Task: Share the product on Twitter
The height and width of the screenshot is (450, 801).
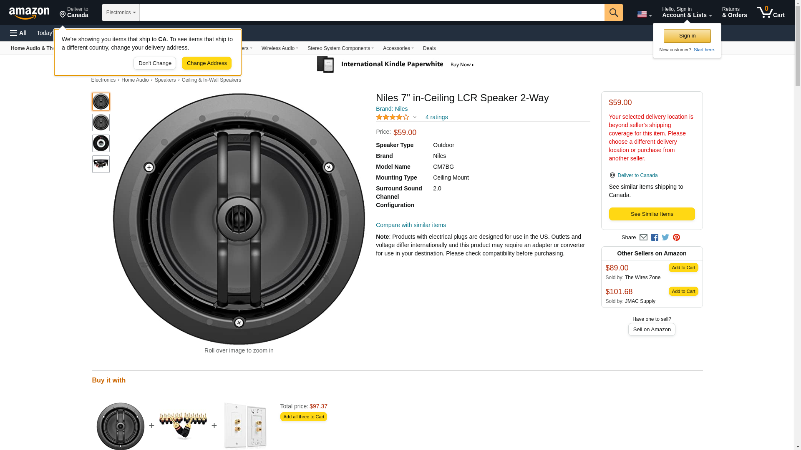Action: coord(665,237)
